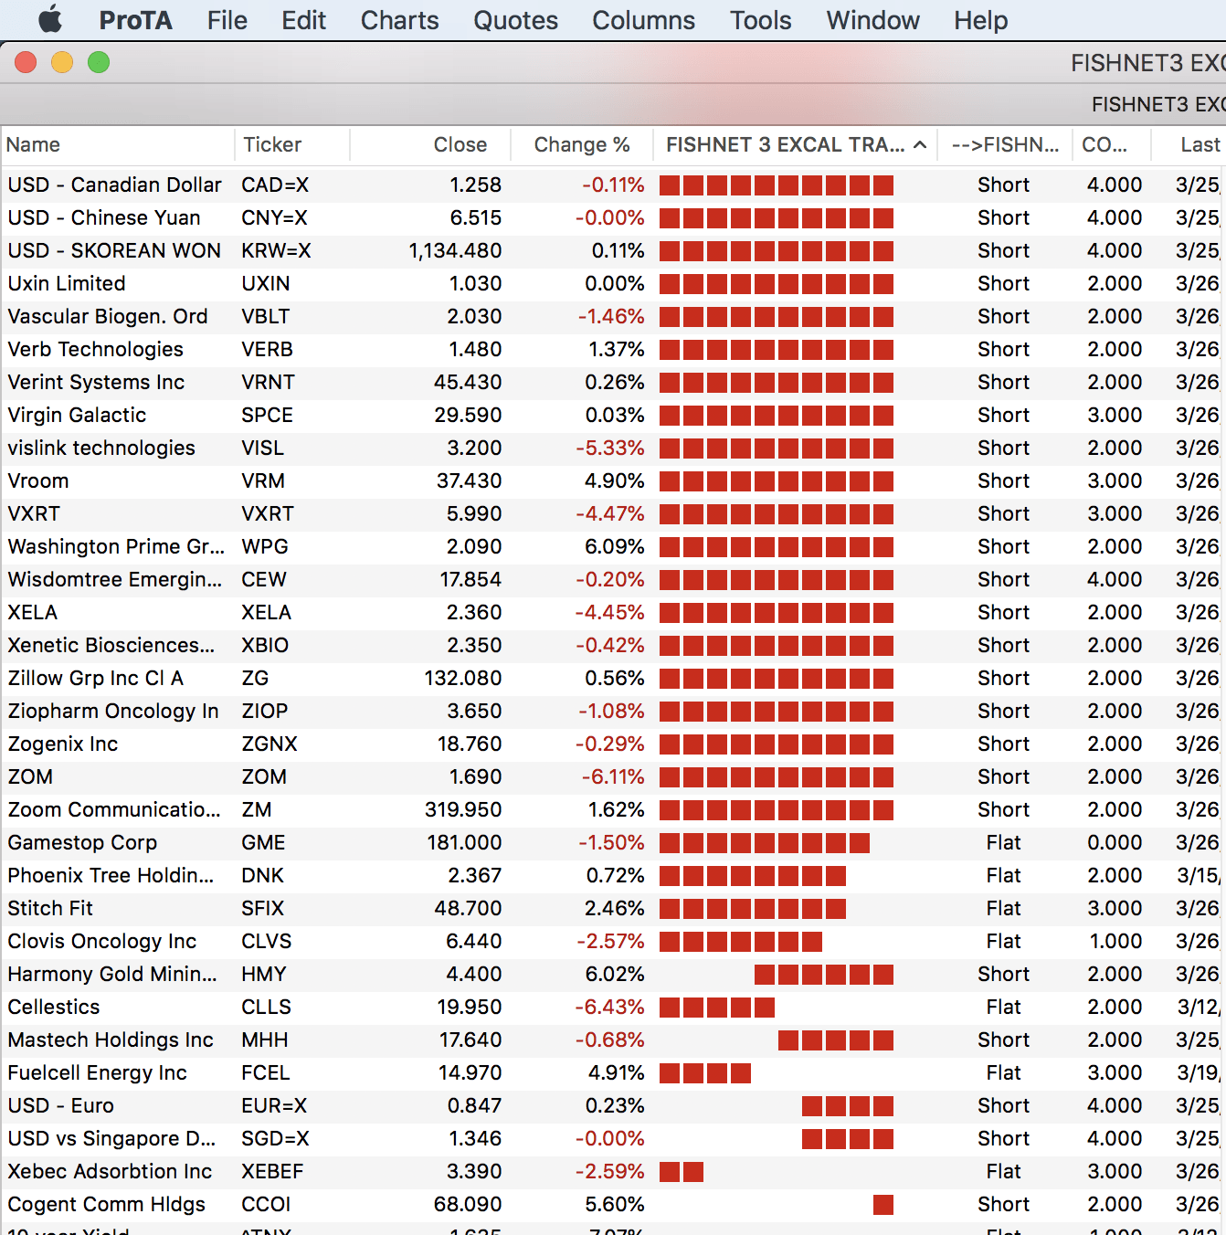Select Cogent Comm Hldgs row
The width and height of the screenshot is (1226, 1235).
613,1204
